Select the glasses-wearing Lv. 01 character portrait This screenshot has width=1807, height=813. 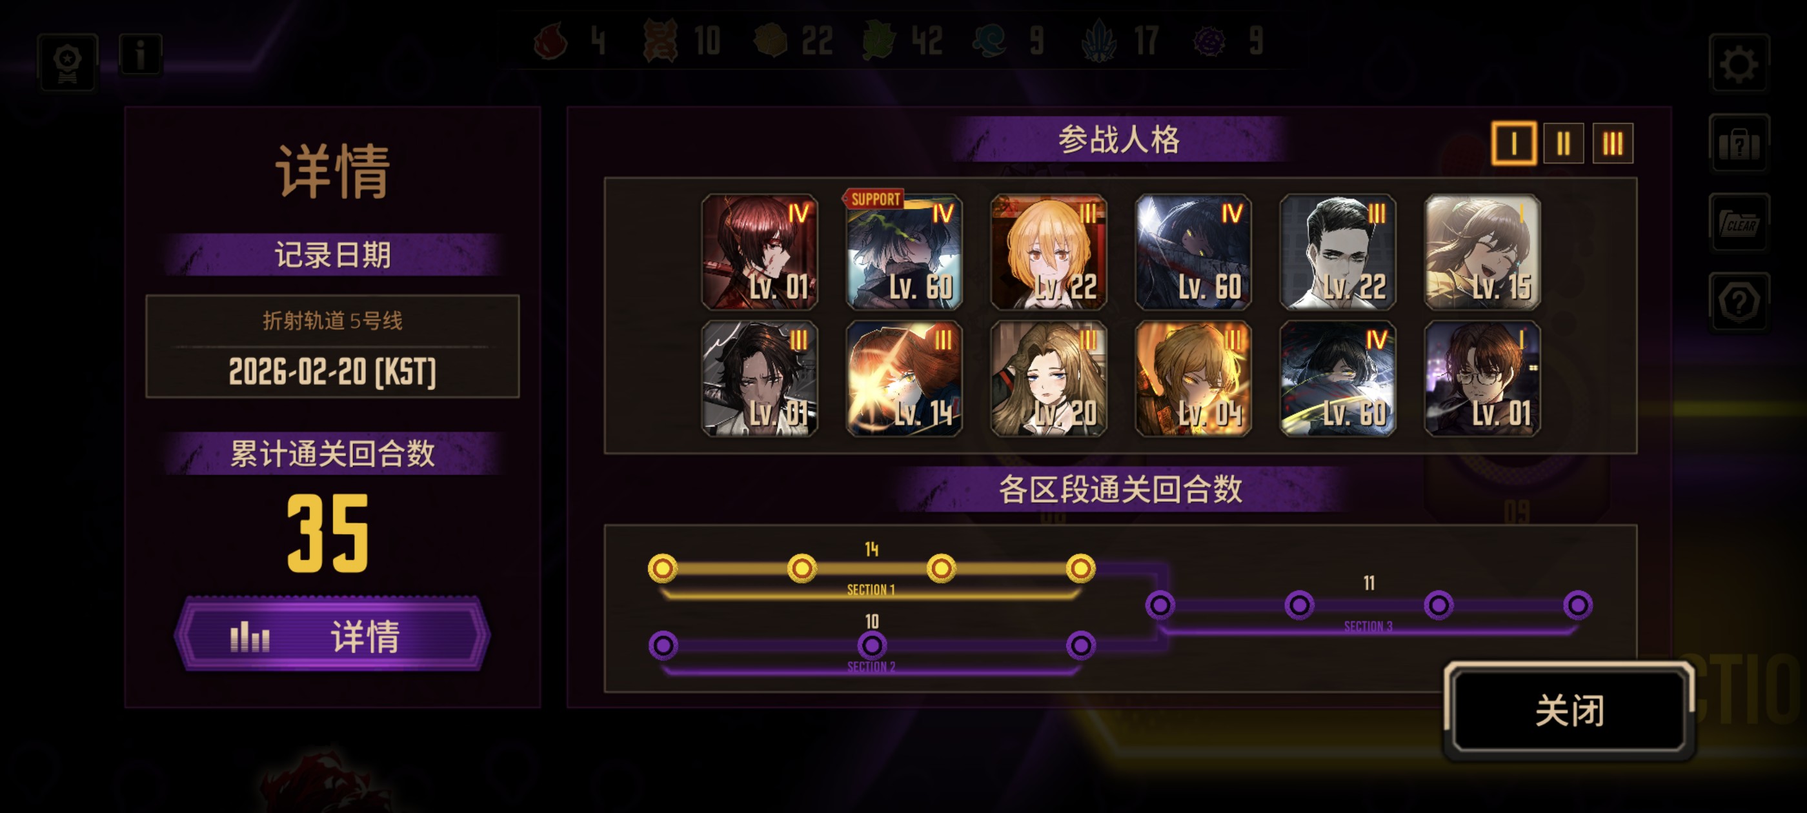click(x=1482, y=379)
